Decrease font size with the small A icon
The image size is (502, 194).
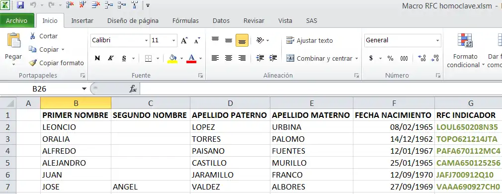(197, 40)
